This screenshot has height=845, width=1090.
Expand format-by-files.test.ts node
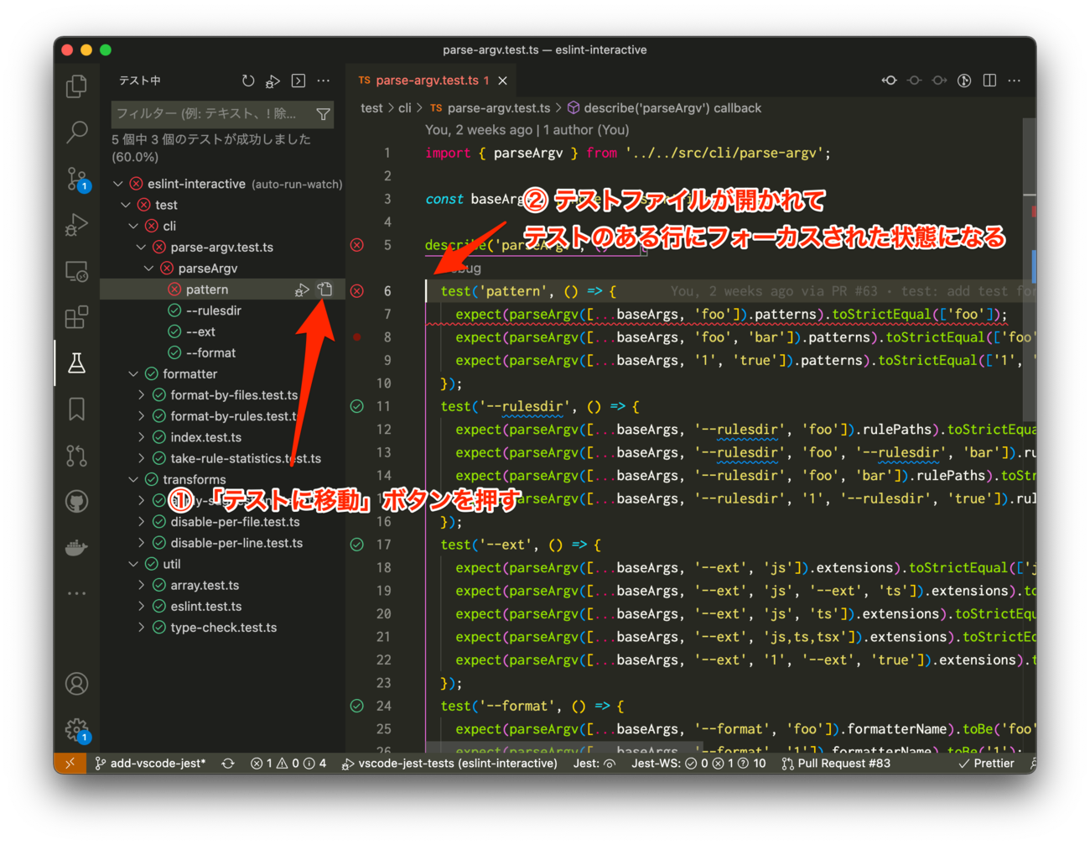(x=141, y=395)
